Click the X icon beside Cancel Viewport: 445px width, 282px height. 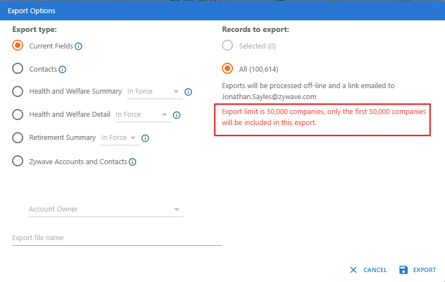pos(353,270)
